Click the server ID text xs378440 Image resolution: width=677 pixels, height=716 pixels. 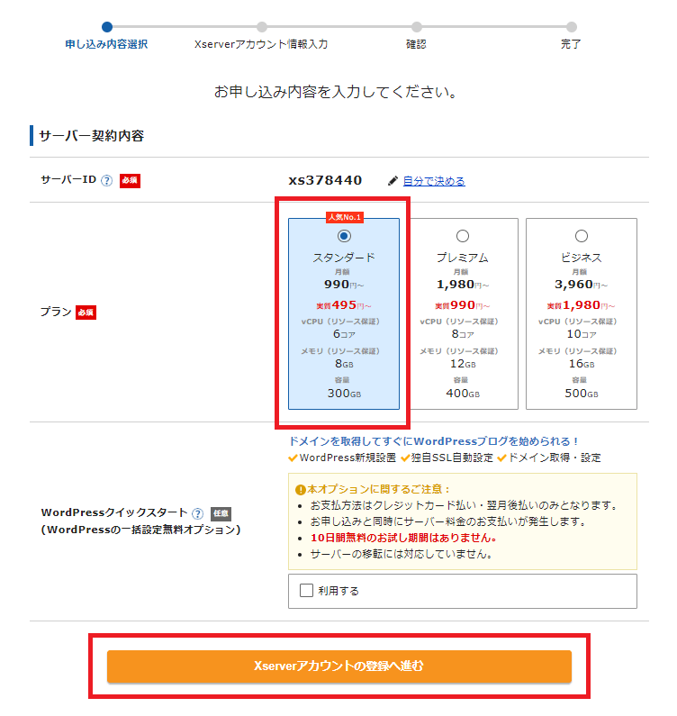pos(325,180)
